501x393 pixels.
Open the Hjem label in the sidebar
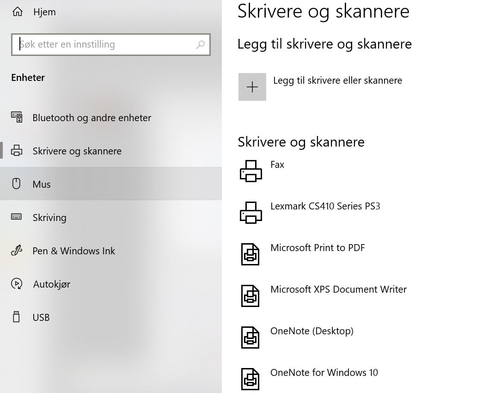[44, 12]
